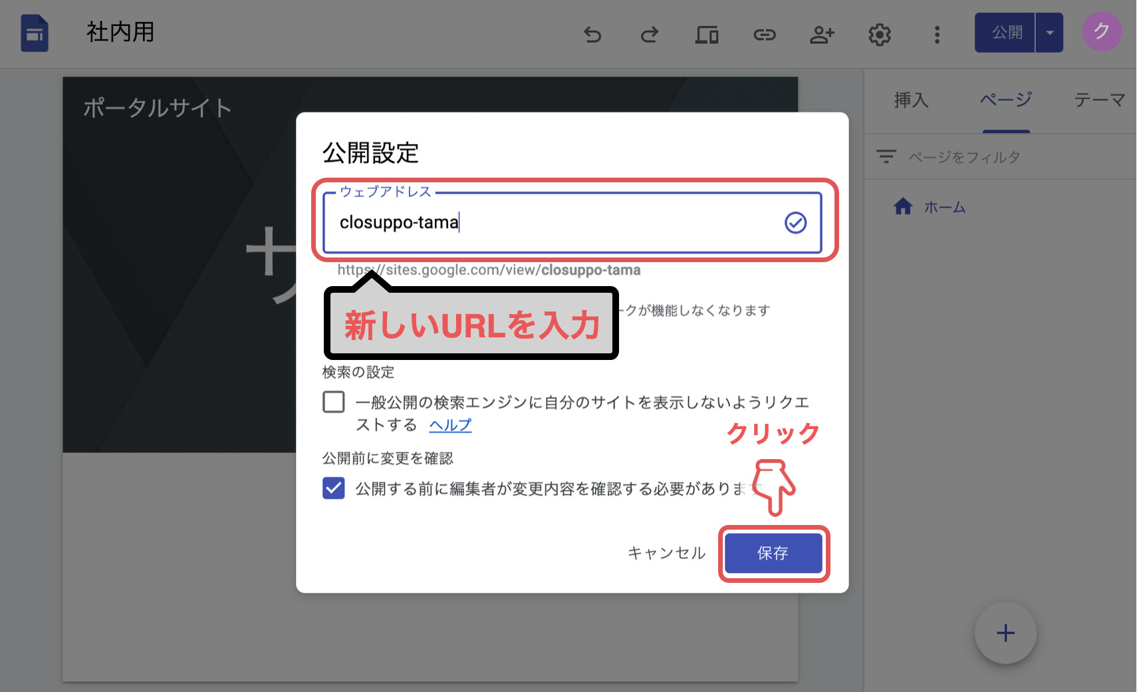Click the checkmark in the web address field

(x=796, y=223)
